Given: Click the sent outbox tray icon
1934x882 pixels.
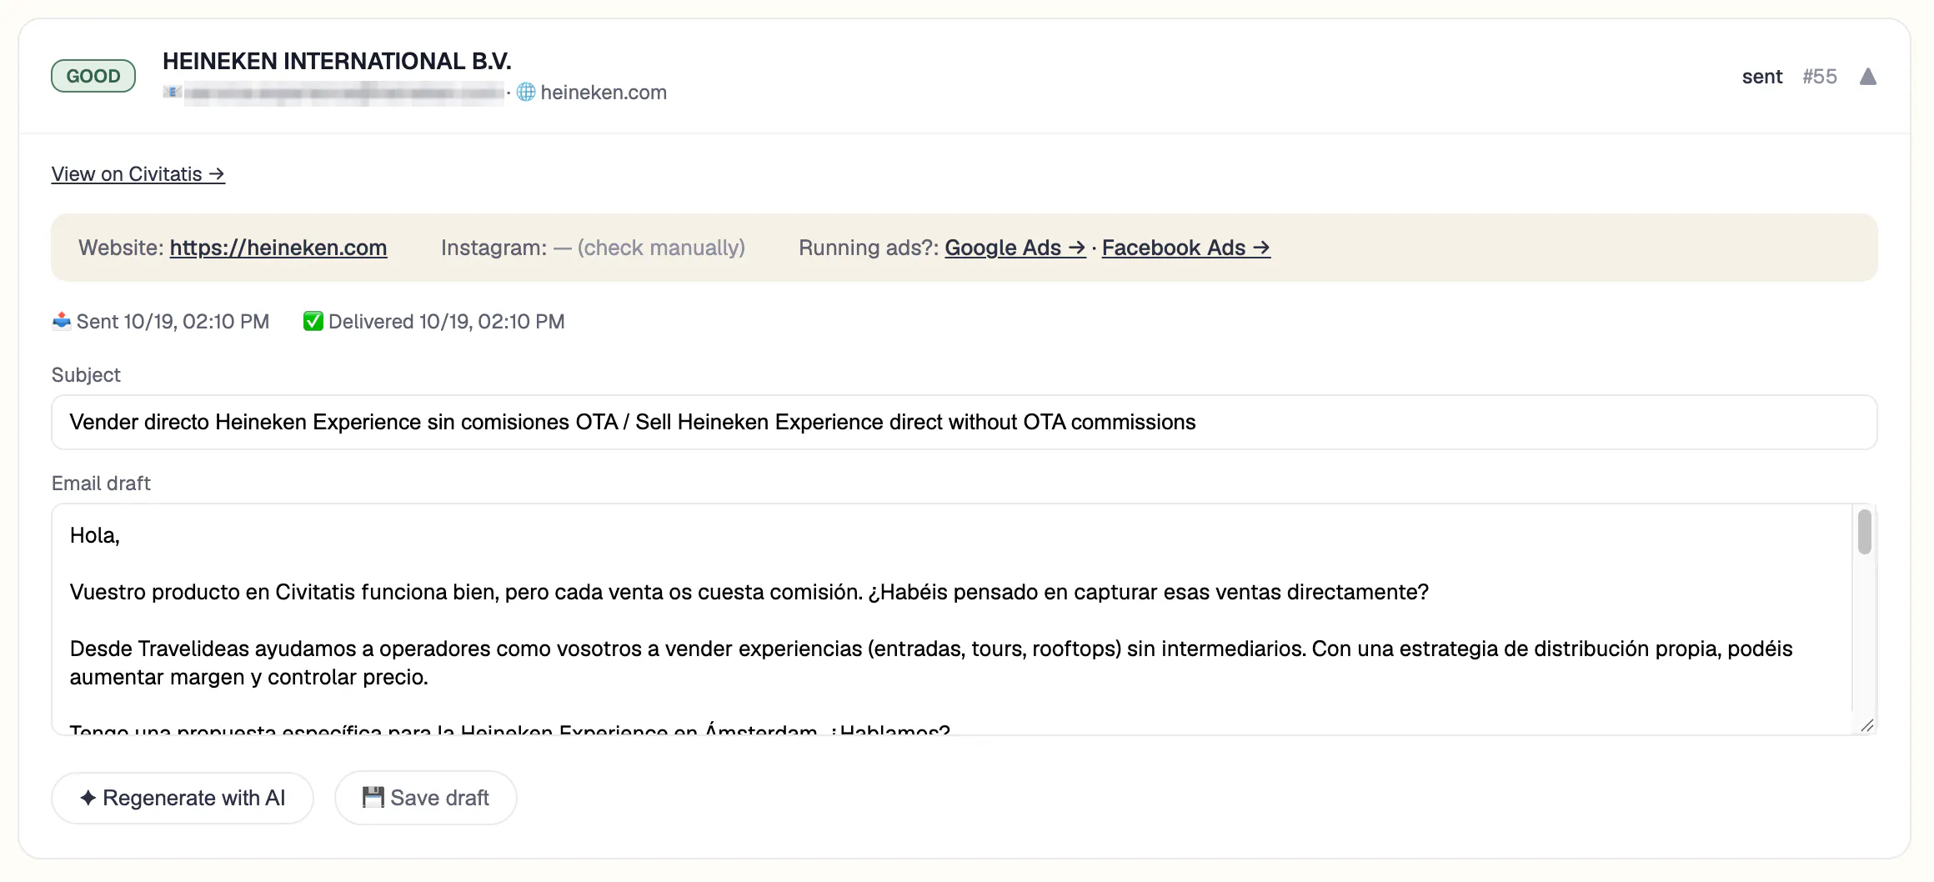Looking at the screenshot, I should click(62, 321).
